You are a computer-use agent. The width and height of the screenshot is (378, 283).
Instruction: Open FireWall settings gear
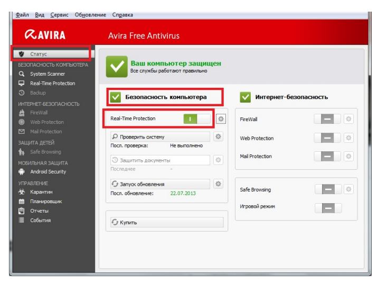[348, 119]
